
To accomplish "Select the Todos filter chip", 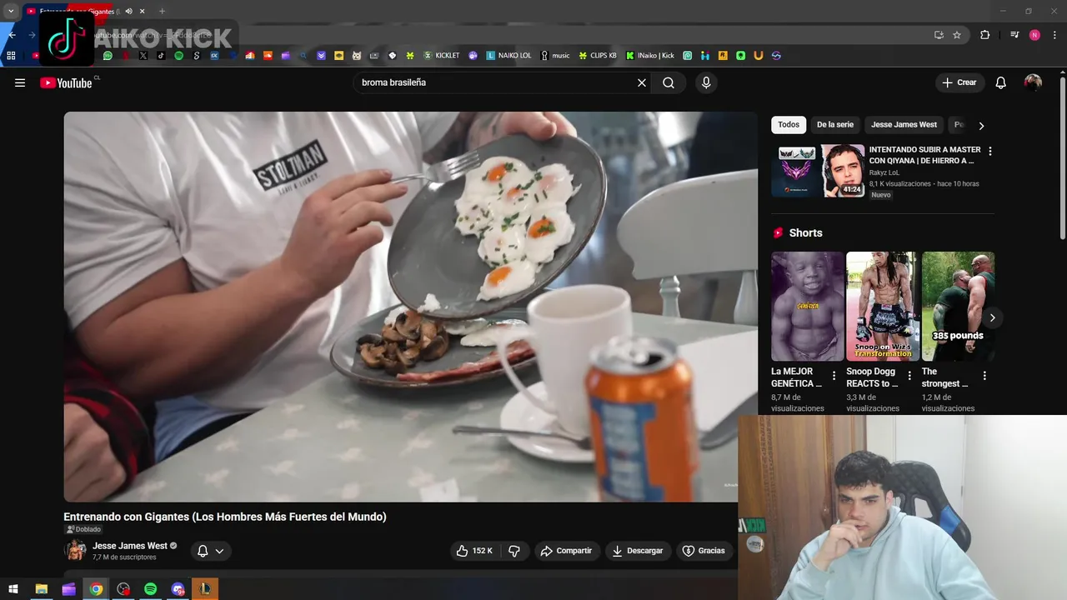I will tap(789, 125).
